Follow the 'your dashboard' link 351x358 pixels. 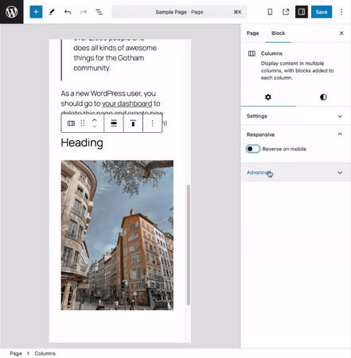(127, 103)
